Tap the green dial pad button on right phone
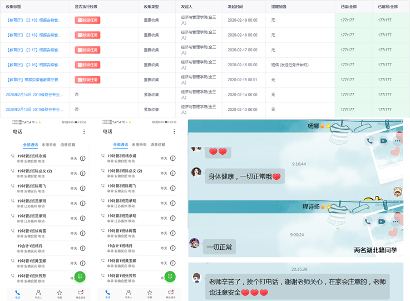Image resolution: width=410 pixels, height=301 pixels. coord(170,277)
